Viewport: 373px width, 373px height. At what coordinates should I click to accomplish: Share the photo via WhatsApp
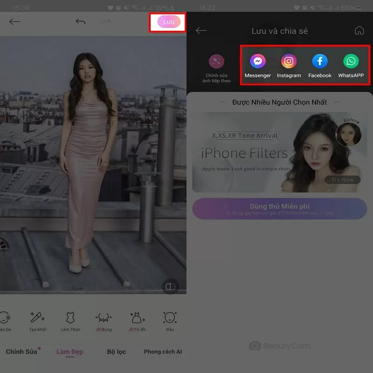351,61
